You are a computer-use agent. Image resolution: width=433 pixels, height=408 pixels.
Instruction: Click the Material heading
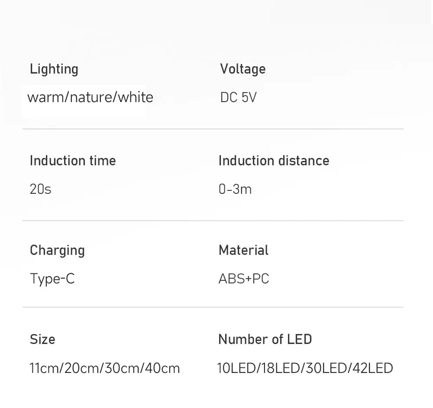click(x=243, y=250)
